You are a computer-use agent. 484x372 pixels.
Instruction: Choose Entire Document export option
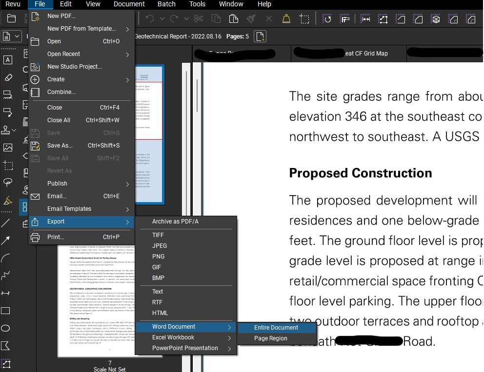pyautogui.click(x=277, y=328)
